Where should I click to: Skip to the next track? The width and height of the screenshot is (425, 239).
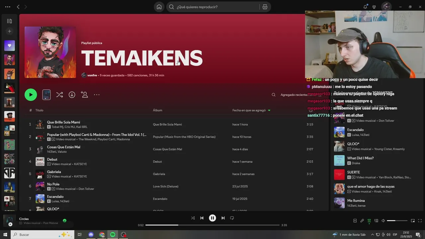tap(223, 218)
